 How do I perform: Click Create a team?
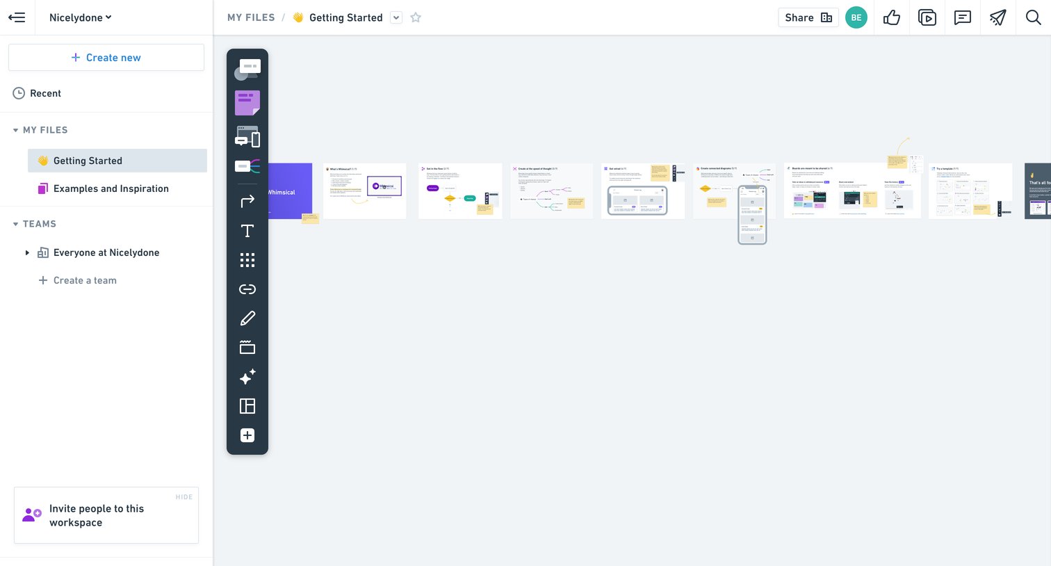click(x=78, y=280)
